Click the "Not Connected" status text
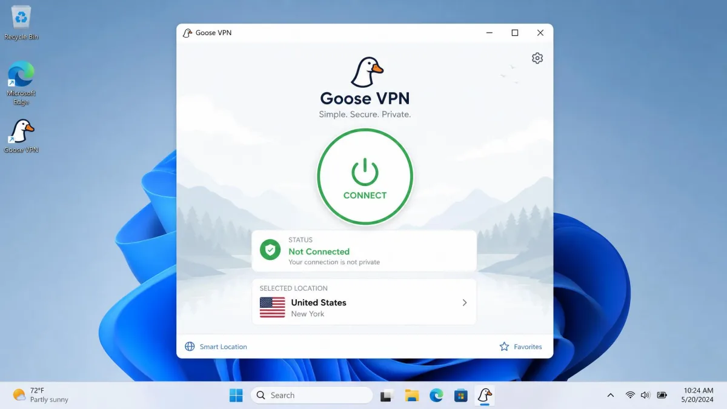This screenshot has width=727, height=409. tap(319, 251)
